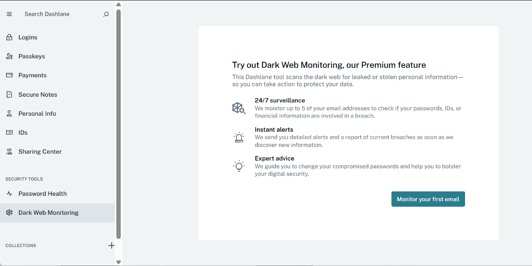Click the Password Health pulse icon

(x=9, y=194)
